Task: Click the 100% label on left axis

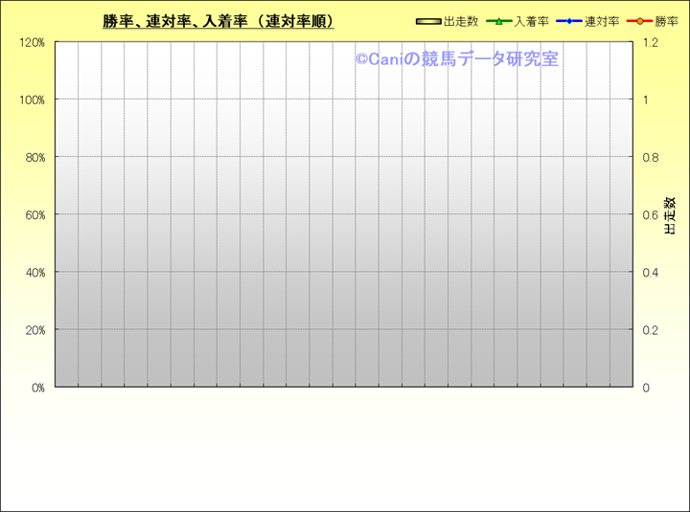Action: [x=33, y=100]
